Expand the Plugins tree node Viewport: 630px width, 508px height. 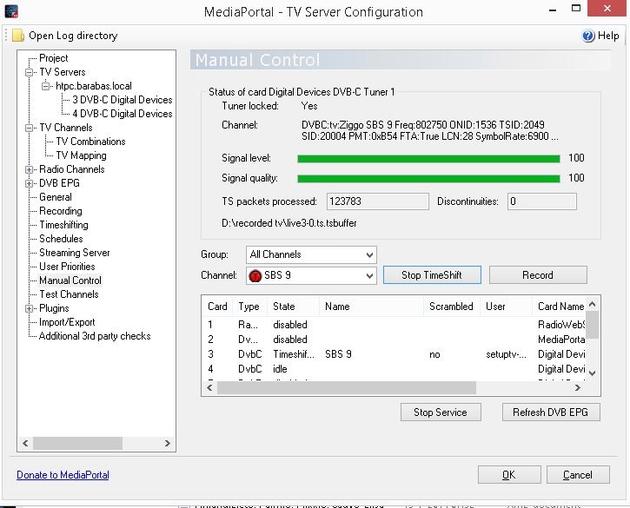click(x=29, y=308)
